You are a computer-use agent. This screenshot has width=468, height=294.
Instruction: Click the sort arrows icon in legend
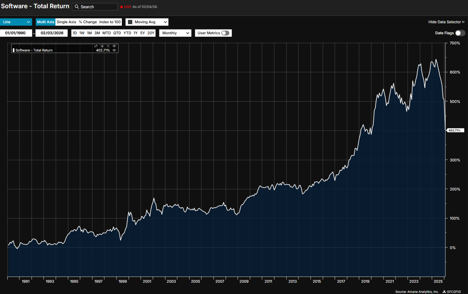coord(96,46)
